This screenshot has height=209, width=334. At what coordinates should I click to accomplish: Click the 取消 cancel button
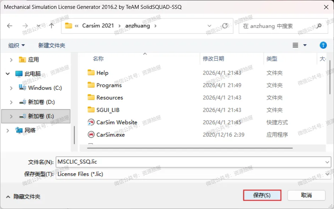click(306, 195)
